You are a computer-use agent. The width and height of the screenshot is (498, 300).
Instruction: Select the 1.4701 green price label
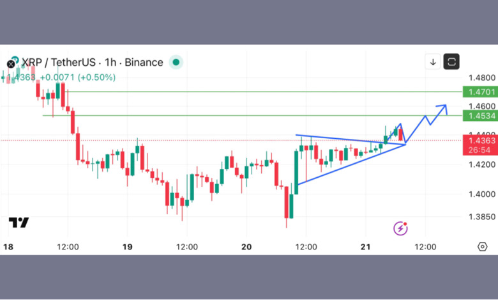coord(478,92)
